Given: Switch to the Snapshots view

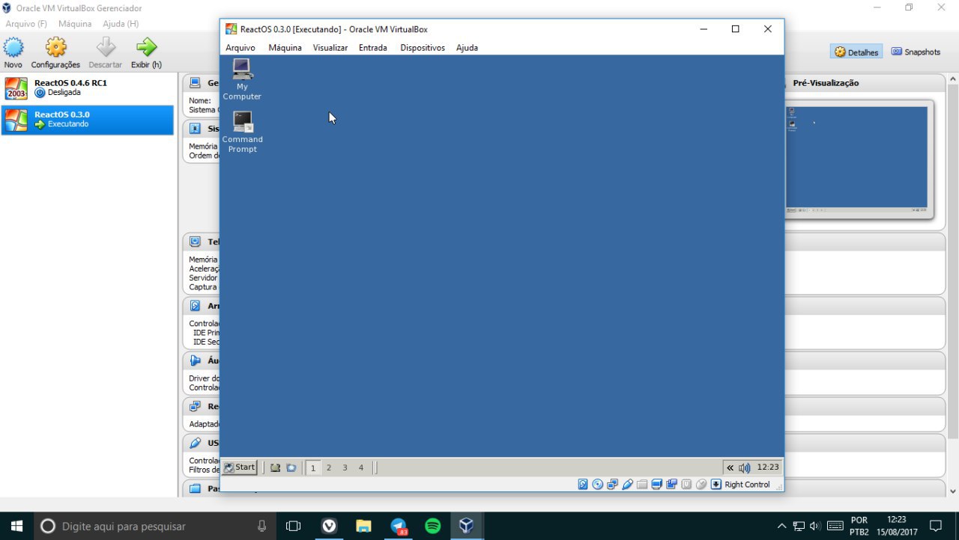Looking at the screenshot, I should tap(916, 52).
